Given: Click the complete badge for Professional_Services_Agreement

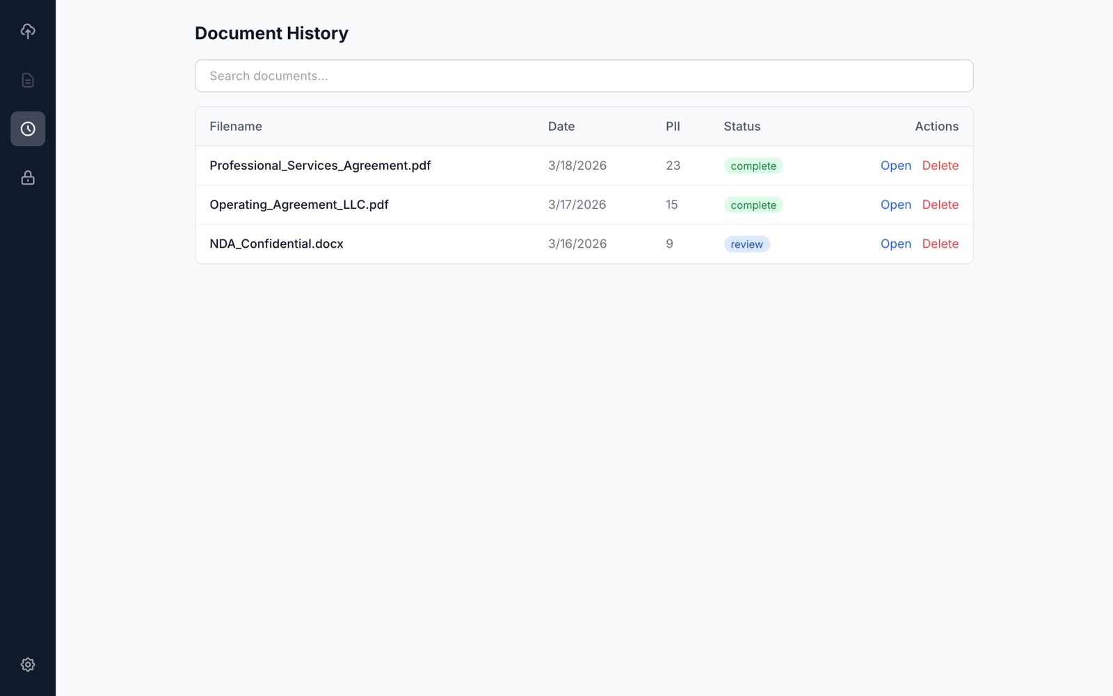Looking at the screenshot, I should pos(753,166).
